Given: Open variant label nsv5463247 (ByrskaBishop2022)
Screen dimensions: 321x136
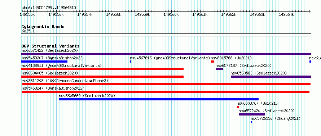Looking at the screenshot, I should 53,88.
